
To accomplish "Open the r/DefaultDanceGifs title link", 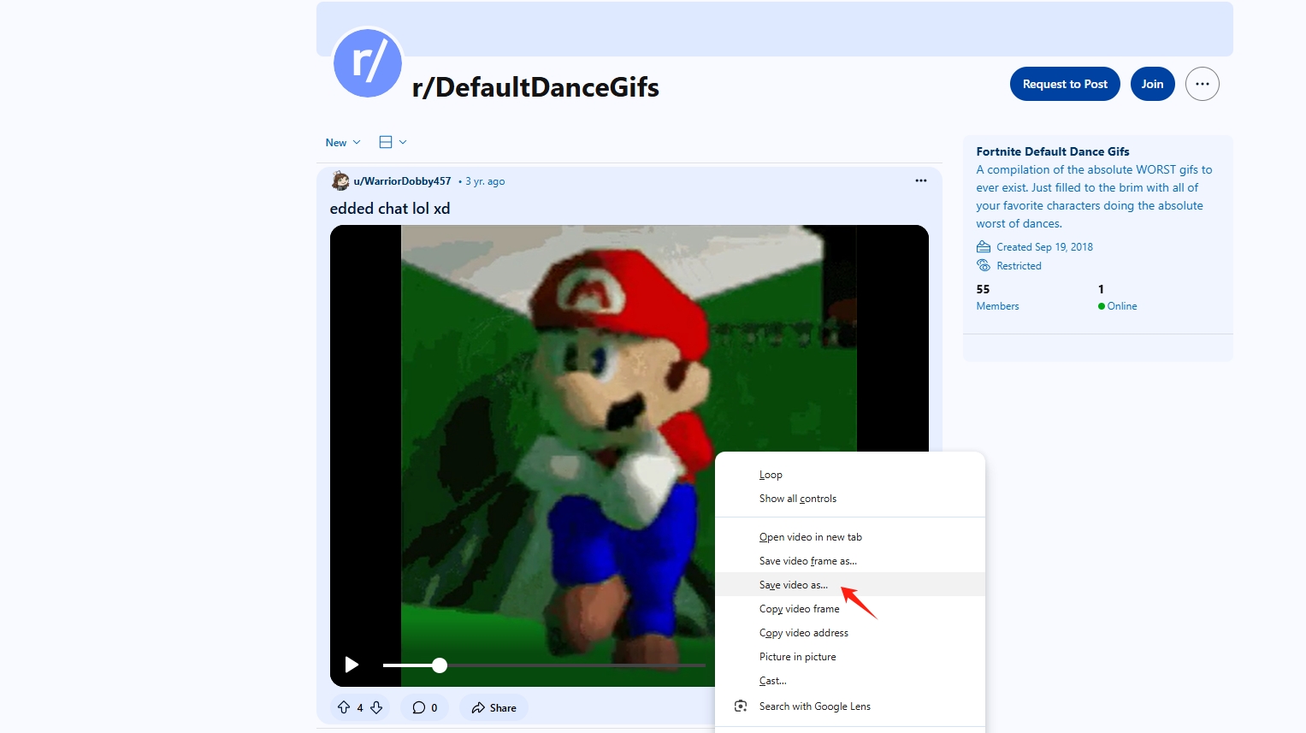I will pyautogui.click(x=535, y=87).
